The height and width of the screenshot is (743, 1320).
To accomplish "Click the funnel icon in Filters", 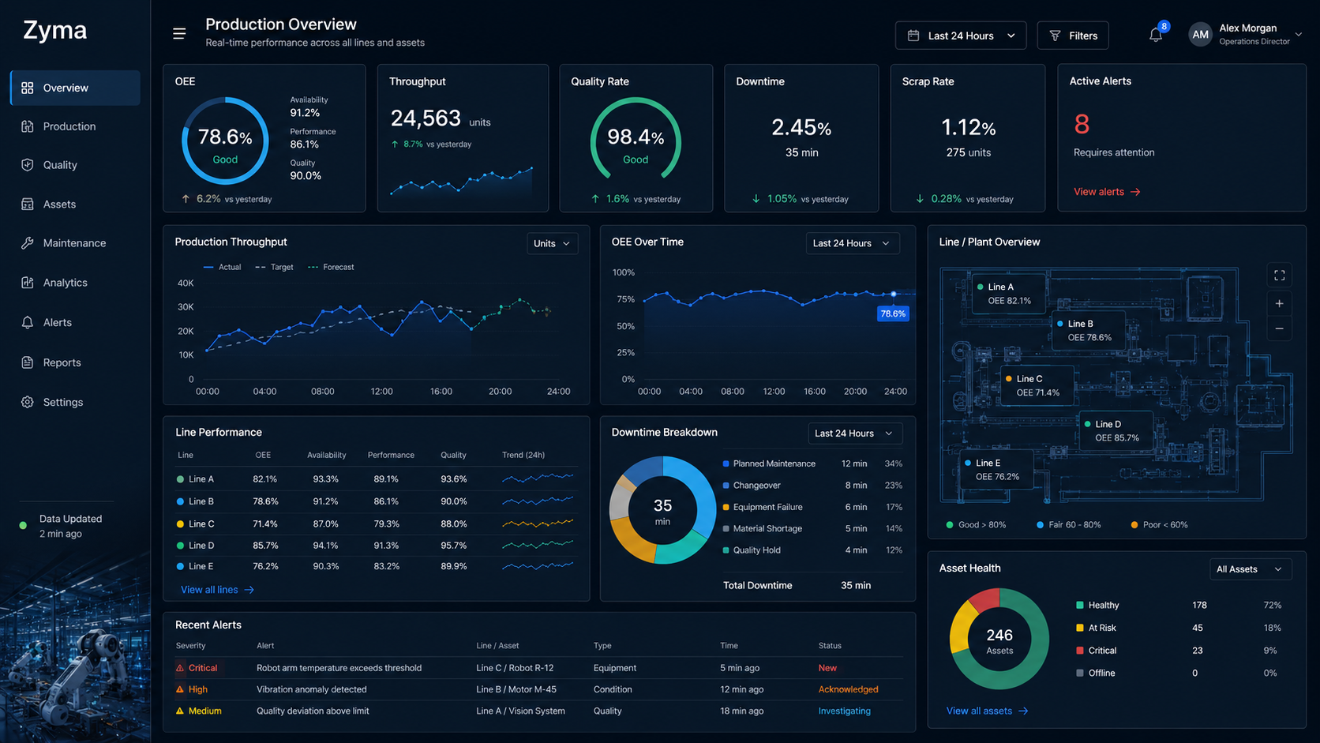I will tap(1055, 36).
